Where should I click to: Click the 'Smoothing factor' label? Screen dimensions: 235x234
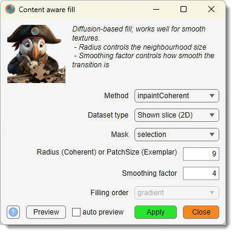[150, 173]
